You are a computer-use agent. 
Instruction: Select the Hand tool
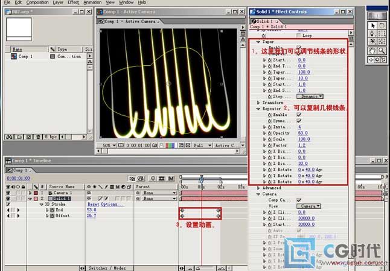372,51
